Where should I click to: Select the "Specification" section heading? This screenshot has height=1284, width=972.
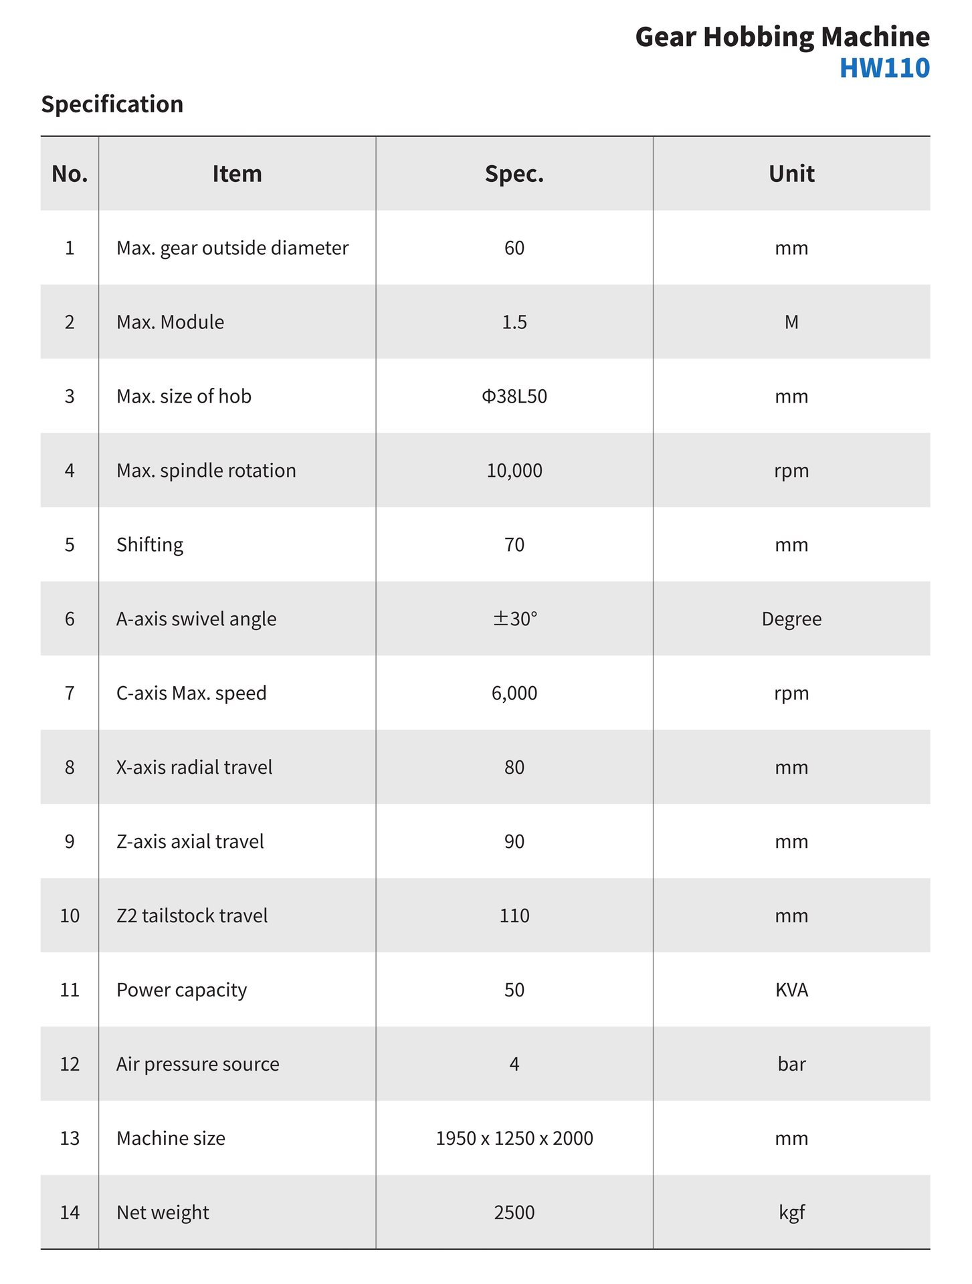tap(112, 104)
